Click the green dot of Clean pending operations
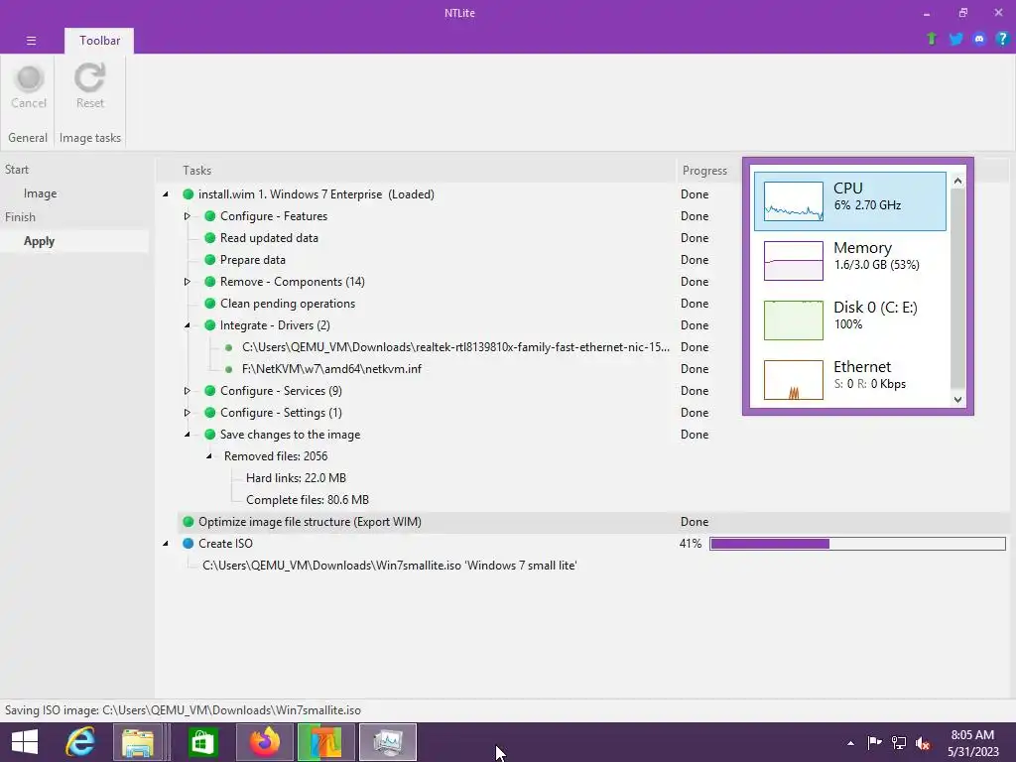 (210, 304)
